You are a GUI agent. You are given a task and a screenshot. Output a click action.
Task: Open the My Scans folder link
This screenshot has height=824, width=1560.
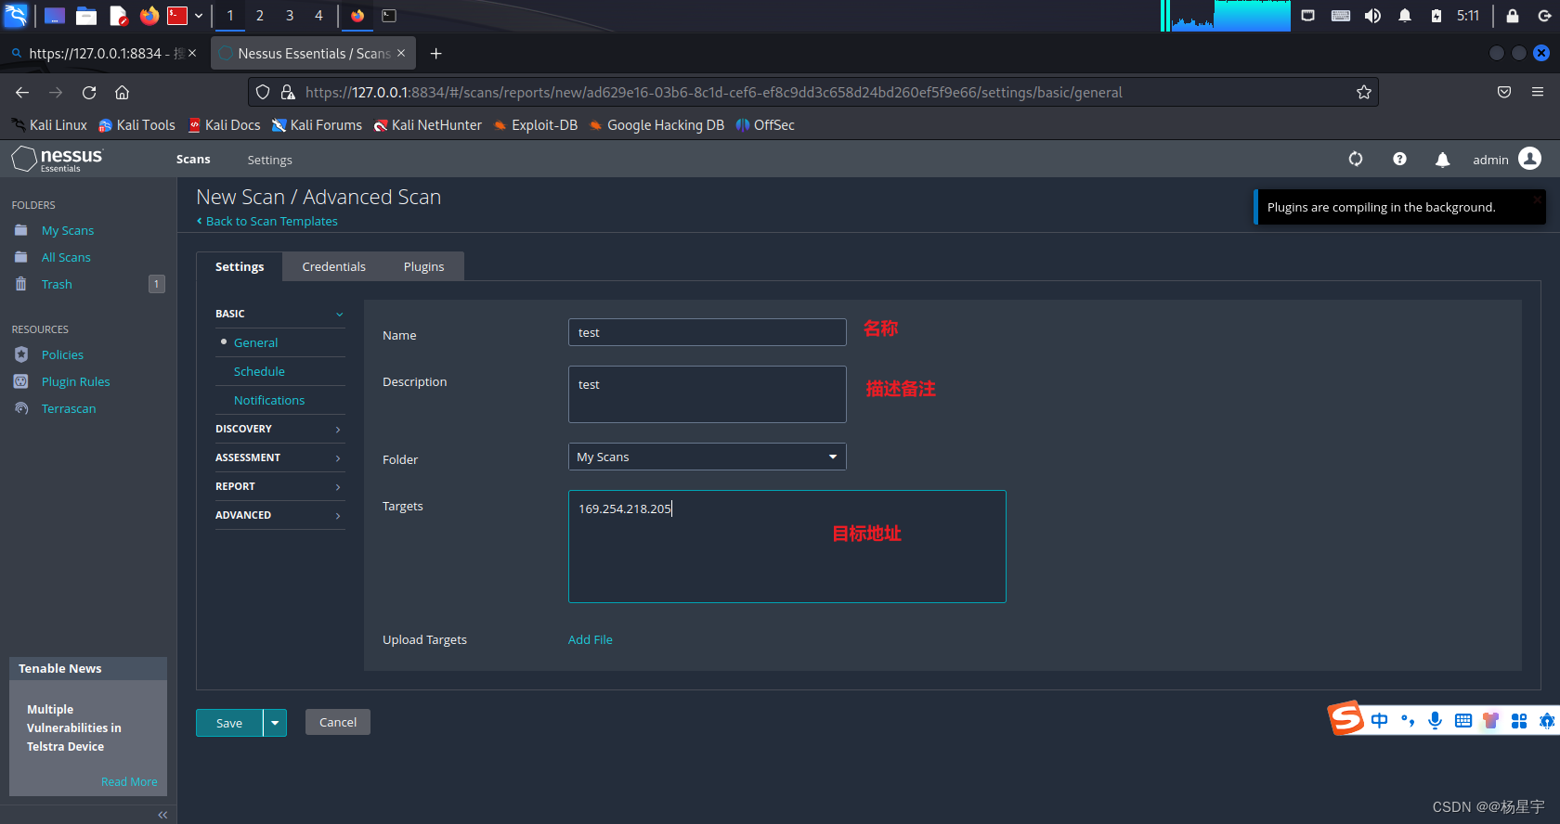pyautogui.click(x=68, y=230)
